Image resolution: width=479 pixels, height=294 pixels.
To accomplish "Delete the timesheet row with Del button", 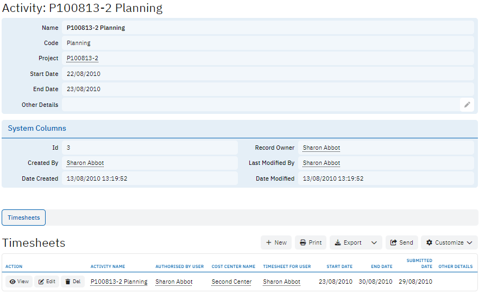I will coord(72,282).
